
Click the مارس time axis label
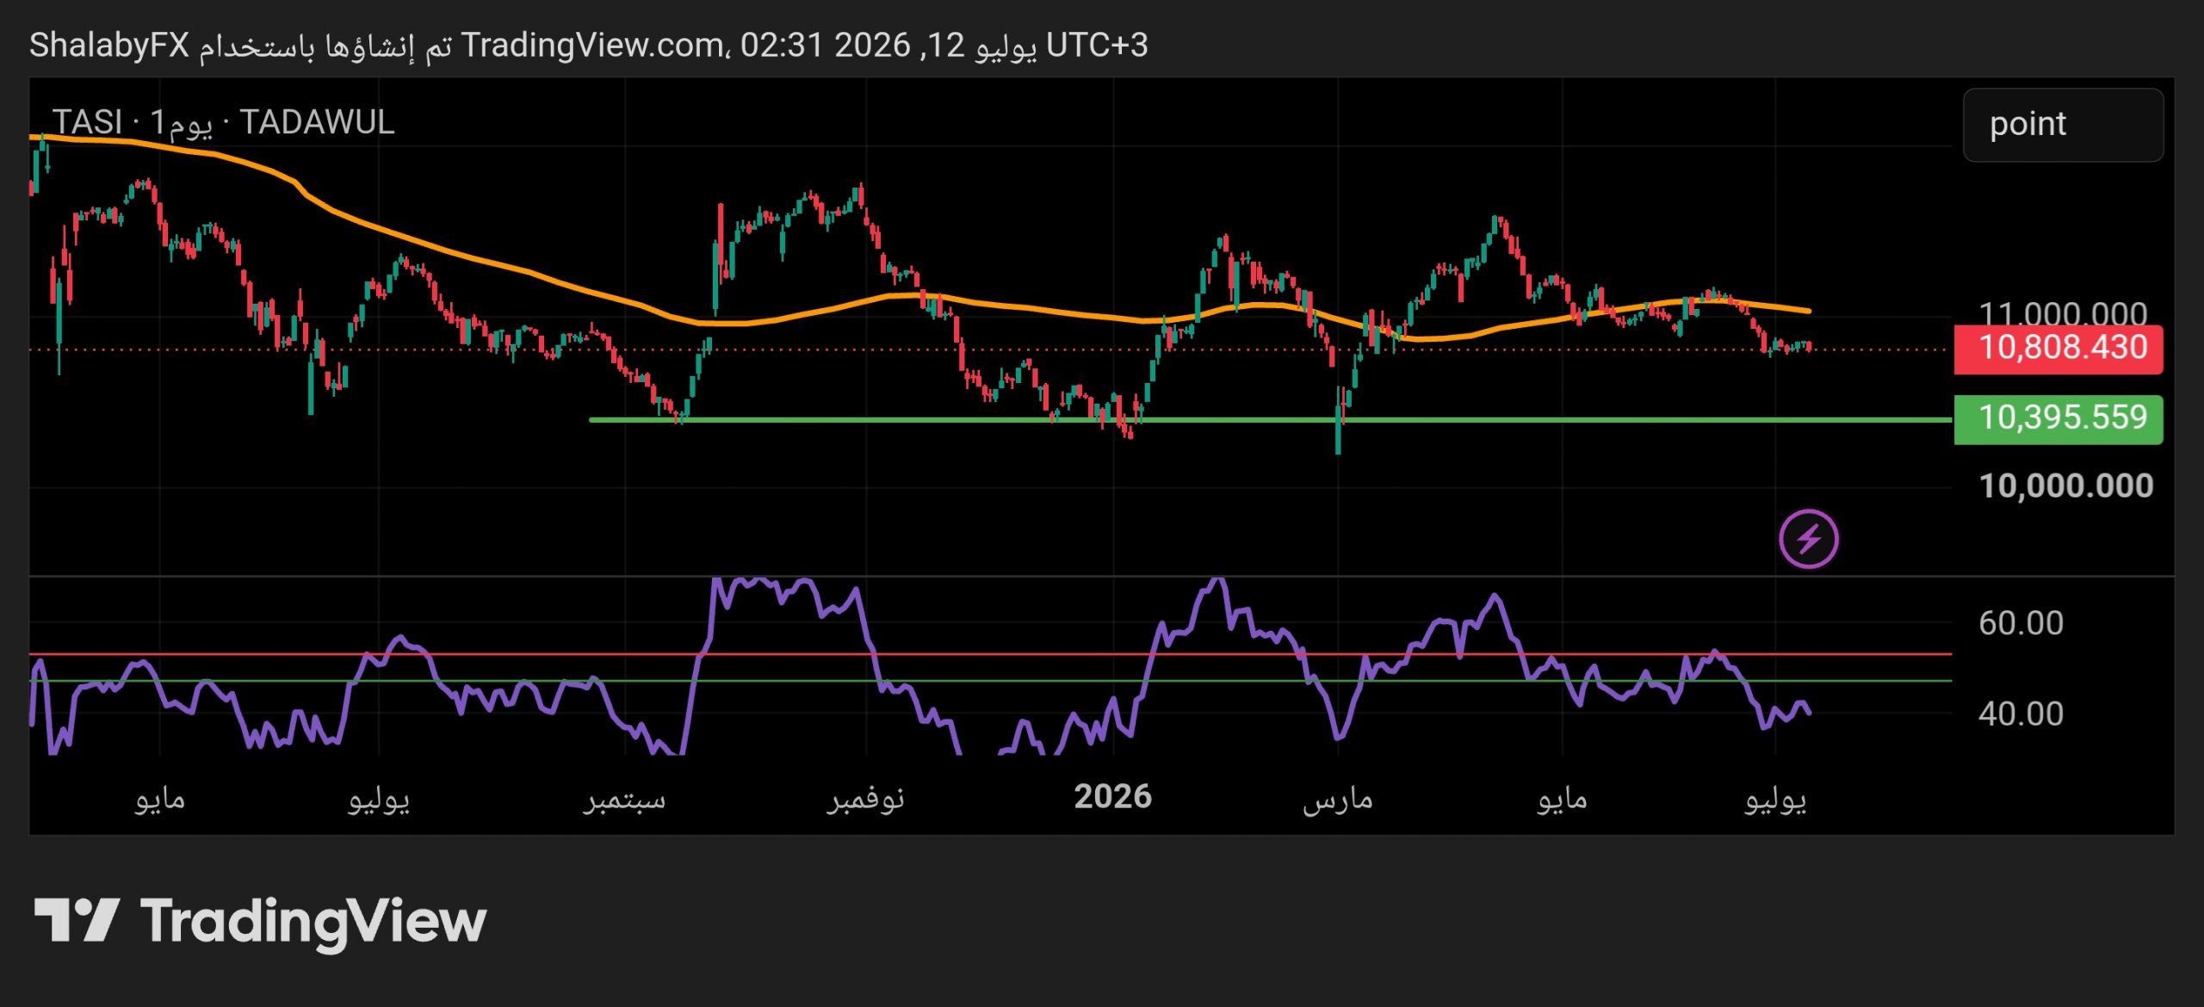click(1337, 800)
